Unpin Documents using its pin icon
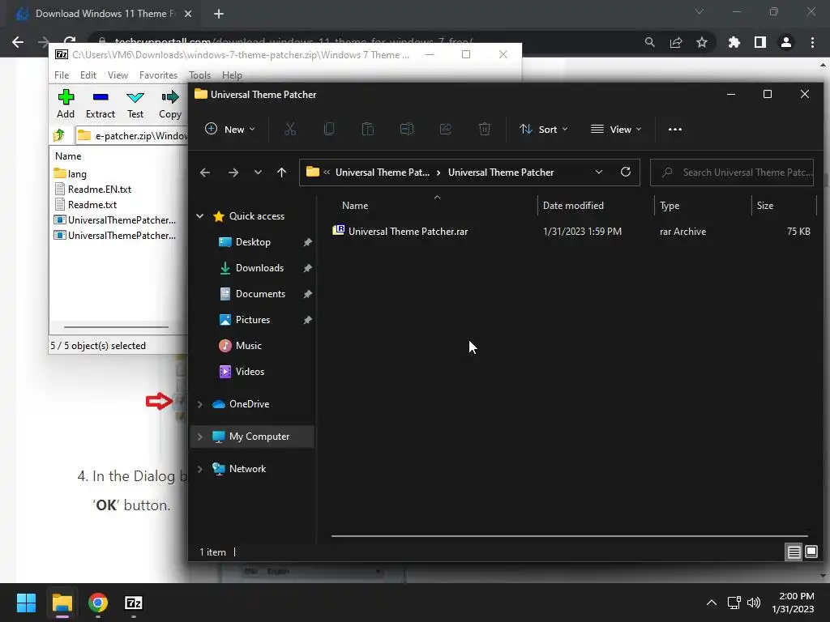The image size is (830, 622). 307,294
